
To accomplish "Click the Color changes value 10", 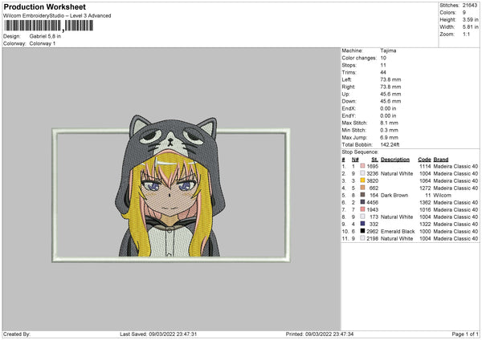I will coord(383,58).
